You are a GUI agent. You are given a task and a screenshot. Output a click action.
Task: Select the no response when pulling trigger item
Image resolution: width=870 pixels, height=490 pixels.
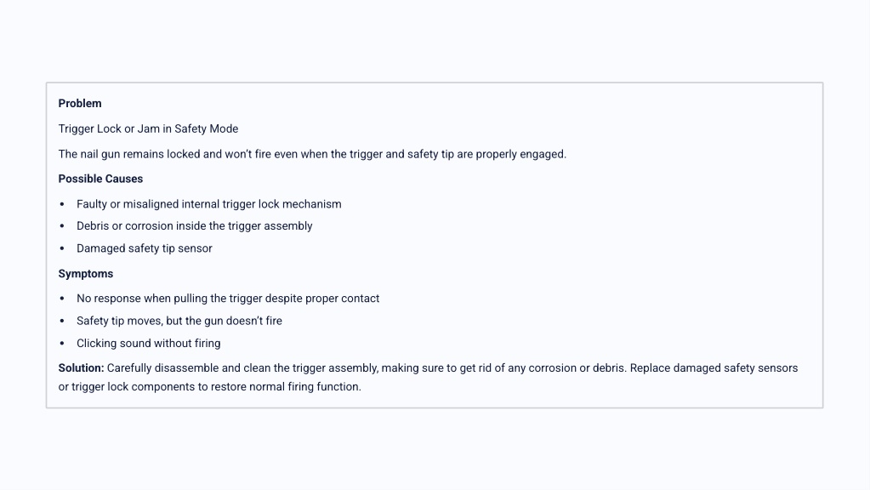click(x=227, y=299)
